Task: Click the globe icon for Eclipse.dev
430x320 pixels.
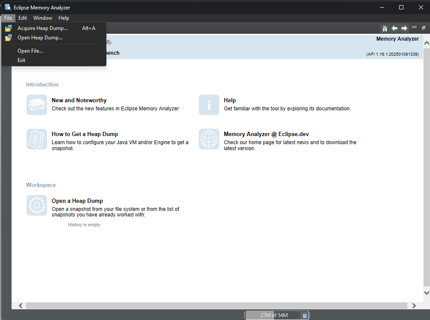Action: pos(209,139)
